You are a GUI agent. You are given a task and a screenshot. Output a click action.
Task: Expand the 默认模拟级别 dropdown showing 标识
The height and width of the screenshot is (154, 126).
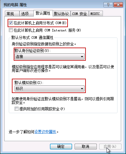(50, 88)
